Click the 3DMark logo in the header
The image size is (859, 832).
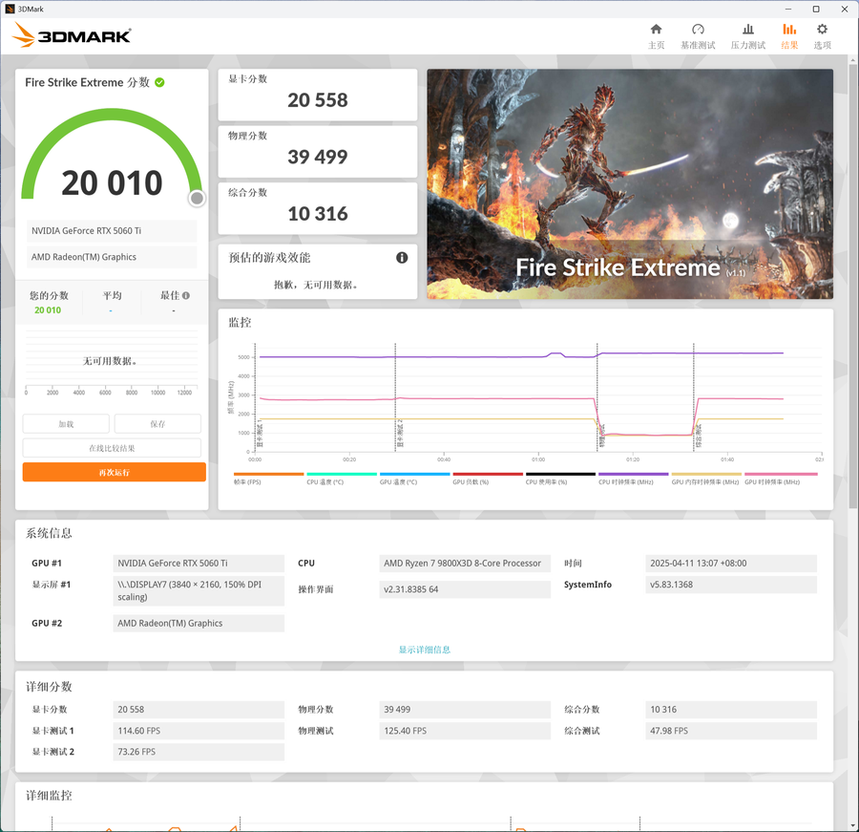pos(72,35)
